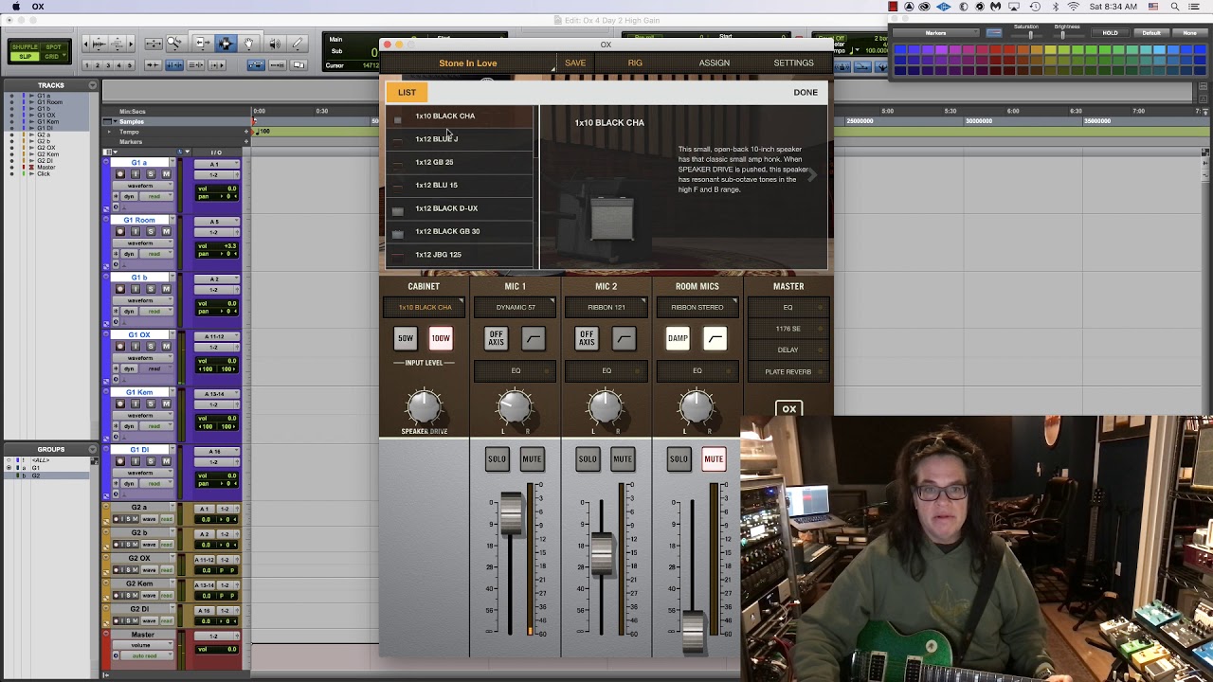This screenshot has width=1213, height=682.
Task: Open the SAVE tab in OX
Action: [x=575, y=63]
